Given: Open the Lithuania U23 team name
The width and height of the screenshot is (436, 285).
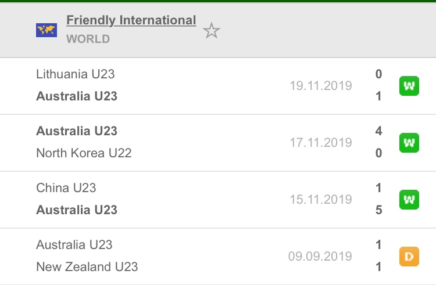Looking at the screenshot, I should pos(76,74).
